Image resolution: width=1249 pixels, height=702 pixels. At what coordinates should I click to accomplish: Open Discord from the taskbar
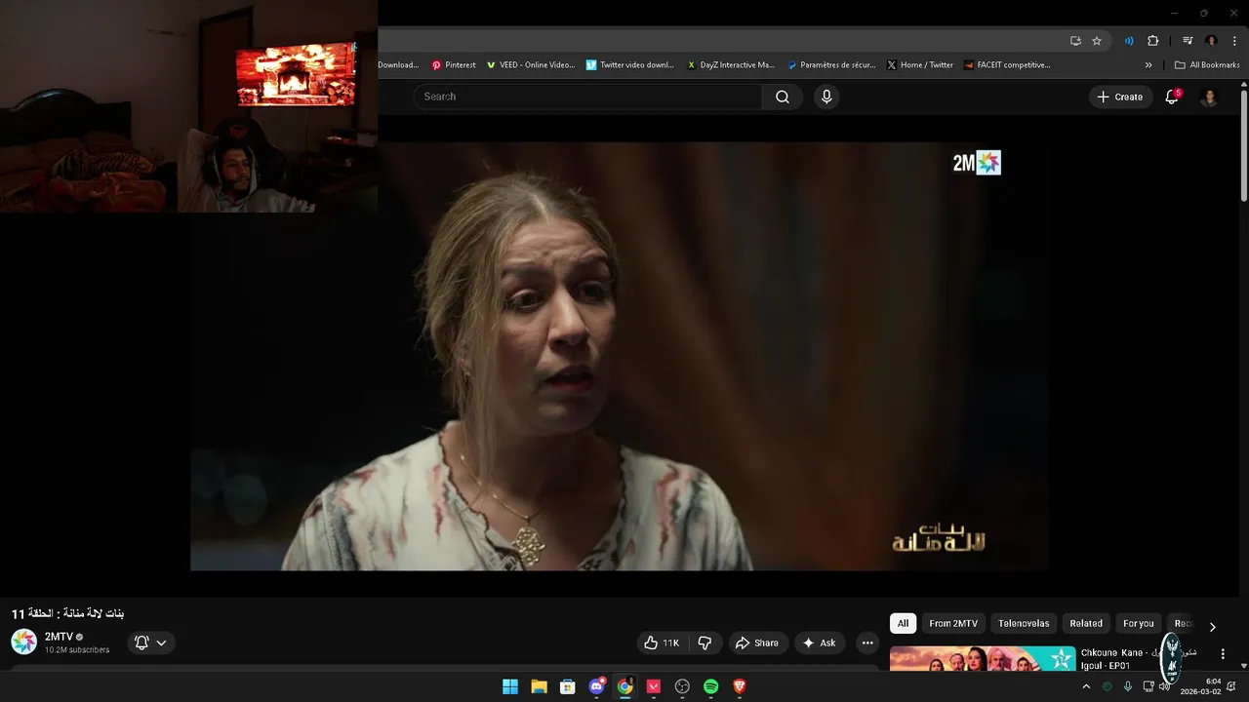596,686
